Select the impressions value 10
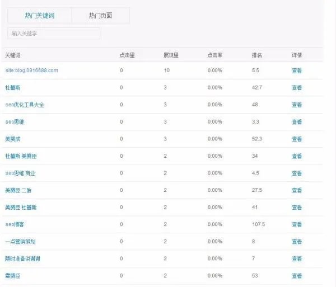This screenshot has height=287, width=336. click(167, 70)
